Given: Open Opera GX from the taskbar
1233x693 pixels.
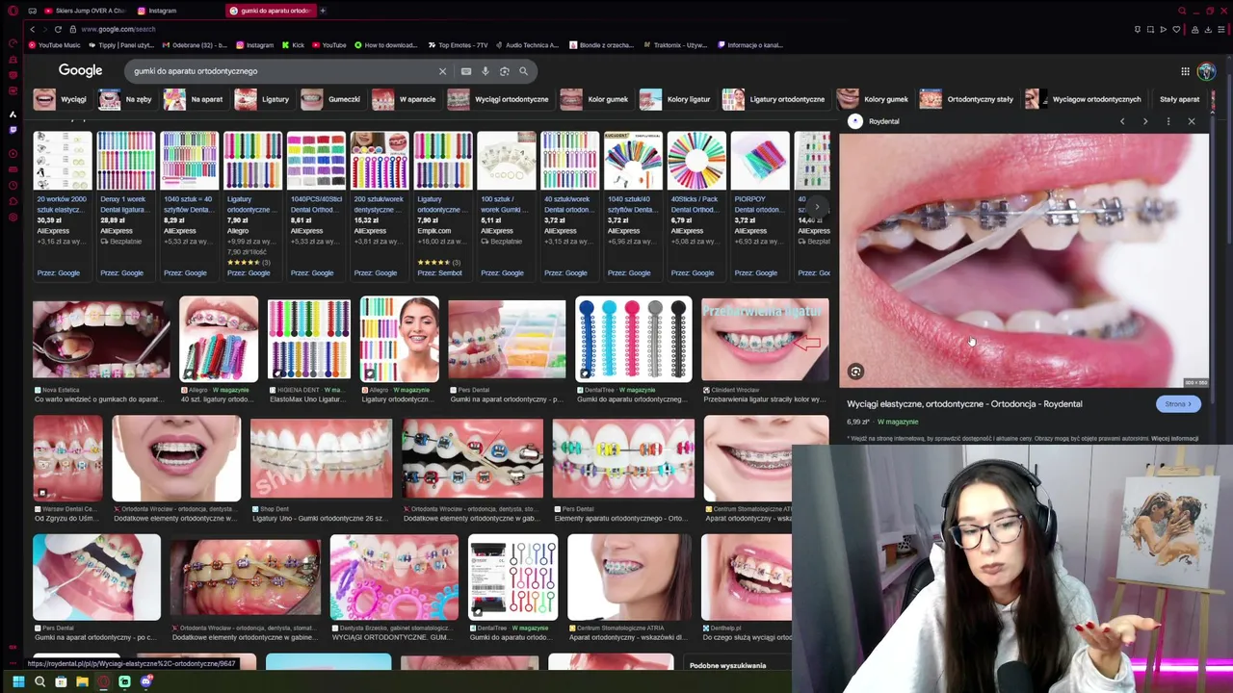Looking at the screenshot, I should [103, 681].
